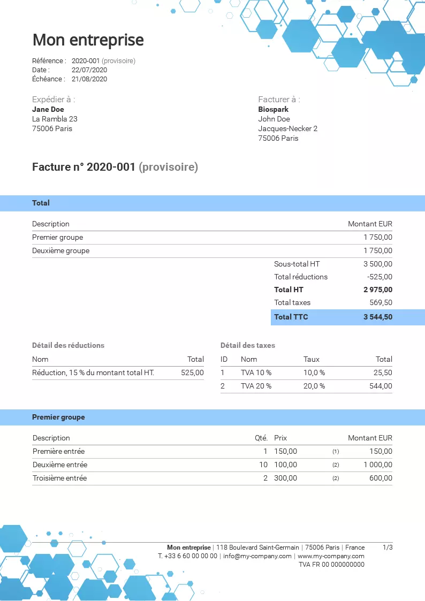Open the info@my-company.com email link
The height and width of the screenshot is (601, 425).
click(x=257, y=556)
